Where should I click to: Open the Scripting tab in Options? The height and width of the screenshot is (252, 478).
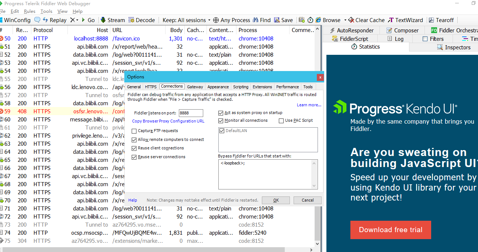point(241,87)
